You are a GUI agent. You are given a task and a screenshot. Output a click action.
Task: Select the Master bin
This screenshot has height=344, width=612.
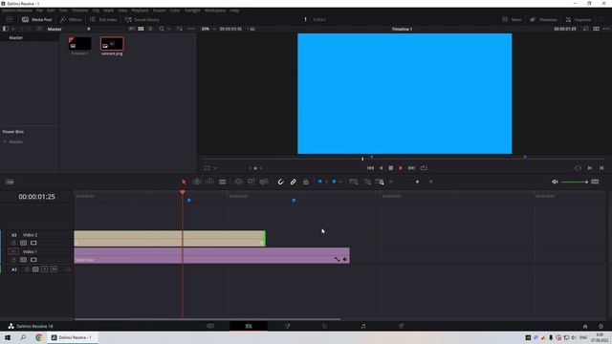pos(16,38)
